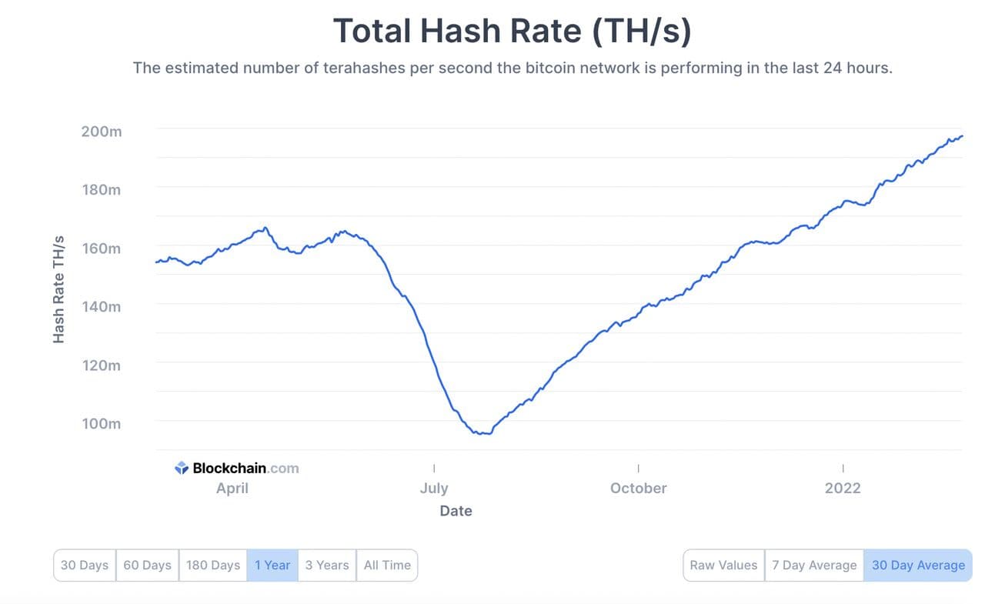The width and height of the screenshot is (985, 604).
Task: Click the July tick on the date axis
Action: pos(434,488)
